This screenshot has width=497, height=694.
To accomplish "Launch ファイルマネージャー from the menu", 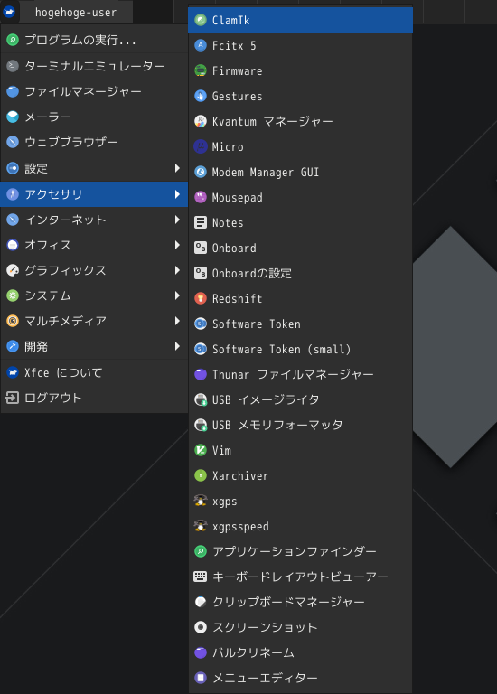I will pos(94,91).
